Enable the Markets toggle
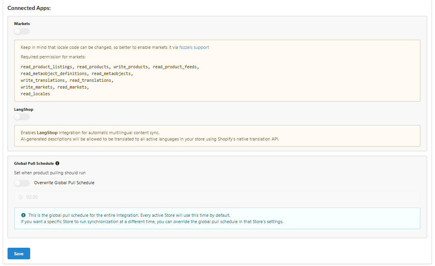Viewport: 435px width, 266px height. click(x=22, y=31)
